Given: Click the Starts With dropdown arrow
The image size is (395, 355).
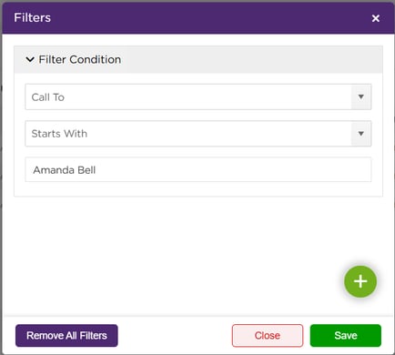Looking at the screenshot, I should click(x=361, y=134).
